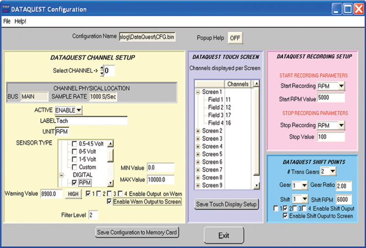Click touch screen list scroll-up arrow
This screenshot has height=248, width=366.
(257, 83)
